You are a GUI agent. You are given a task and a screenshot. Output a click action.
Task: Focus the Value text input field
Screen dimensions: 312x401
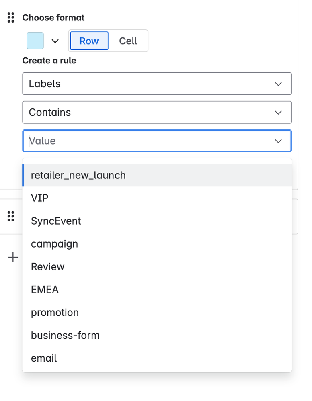pos(145,141)
